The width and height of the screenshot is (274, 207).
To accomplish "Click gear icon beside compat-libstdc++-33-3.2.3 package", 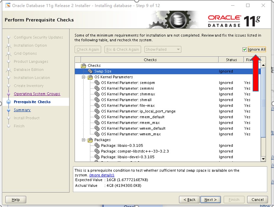I will pyautogui.click(x=97, y=151).
